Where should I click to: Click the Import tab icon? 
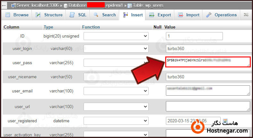coord(181,15)
